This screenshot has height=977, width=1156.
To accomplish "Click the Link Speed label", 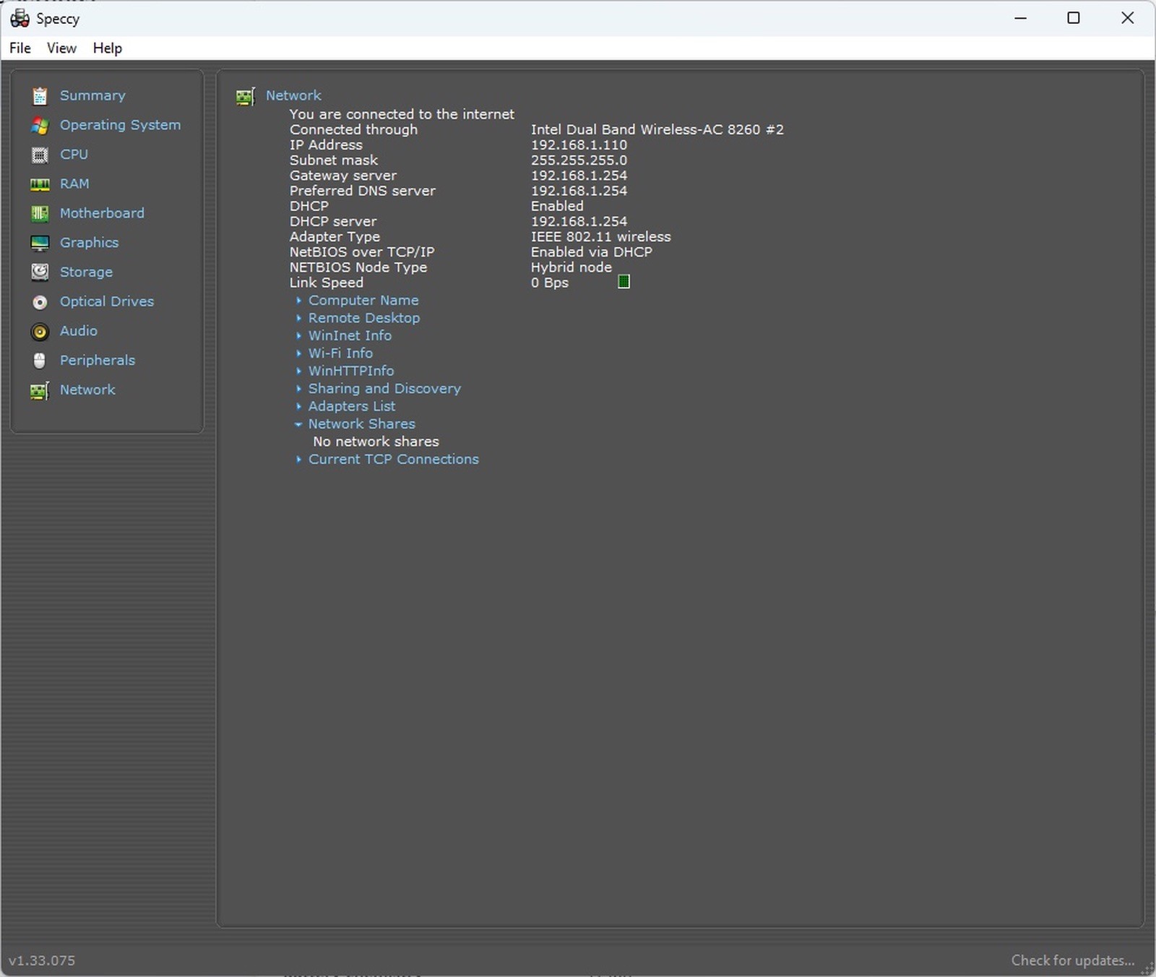I will (327, 283).
